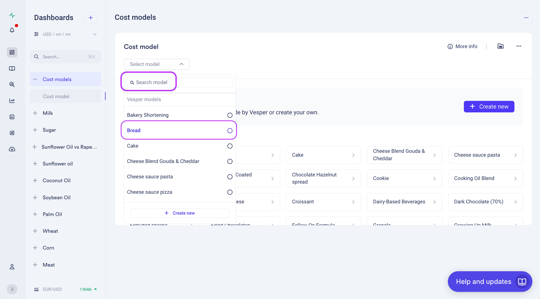Open the Cookie model card
Screen dimensions: 540x299
[404, 178]
